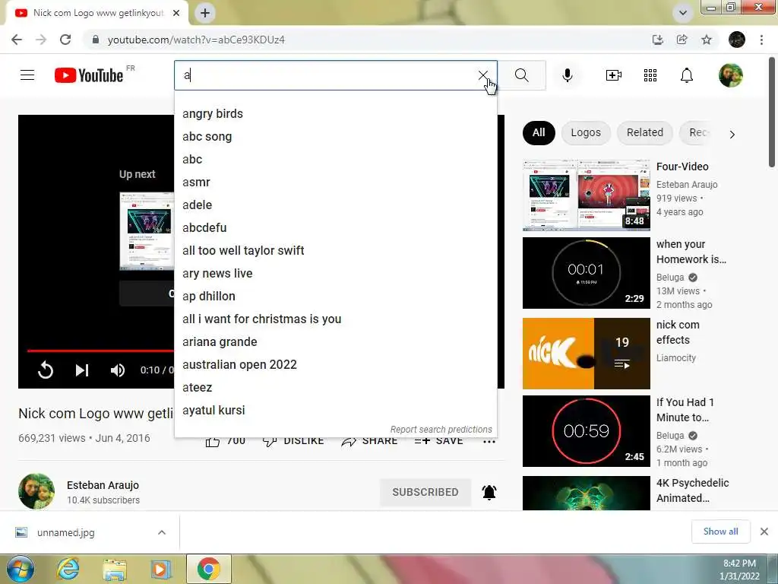The image size is (778, 584).
Task: Click Show all downloads button
Action: pos(720,532)
